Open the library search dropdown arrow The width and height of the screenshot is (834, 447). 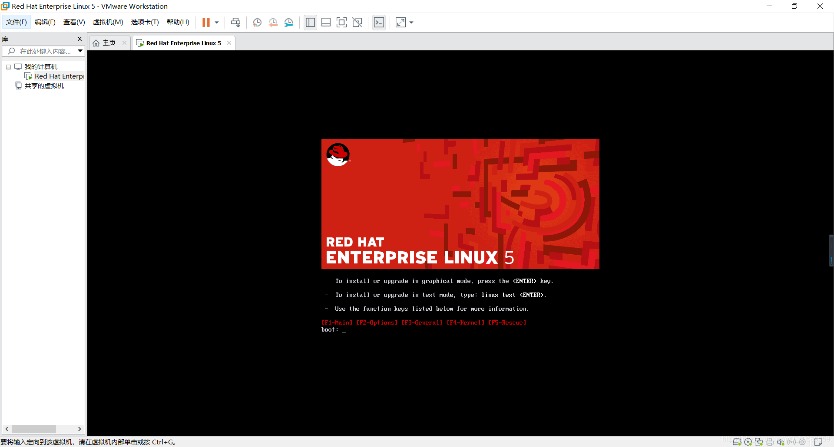80,51
